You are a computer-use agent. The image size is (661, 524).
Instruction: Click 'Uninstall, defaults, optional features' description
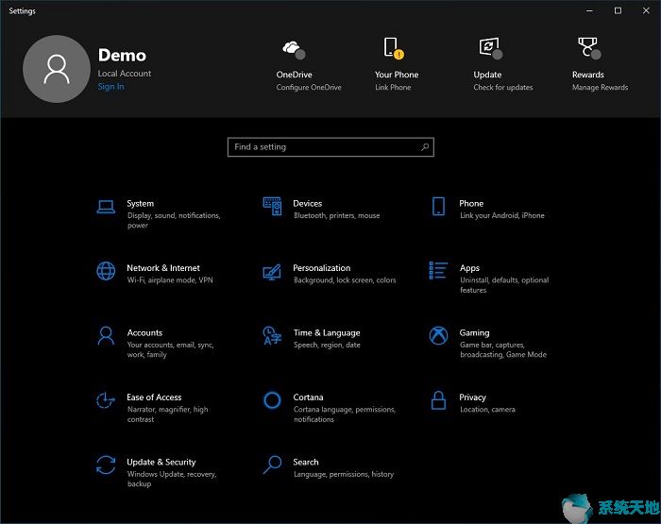(x=504, y=285)
